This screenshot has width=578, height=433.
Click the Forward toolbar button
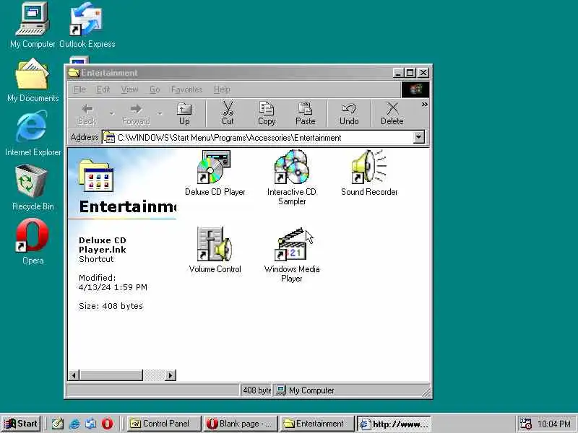tap(136, 114)
